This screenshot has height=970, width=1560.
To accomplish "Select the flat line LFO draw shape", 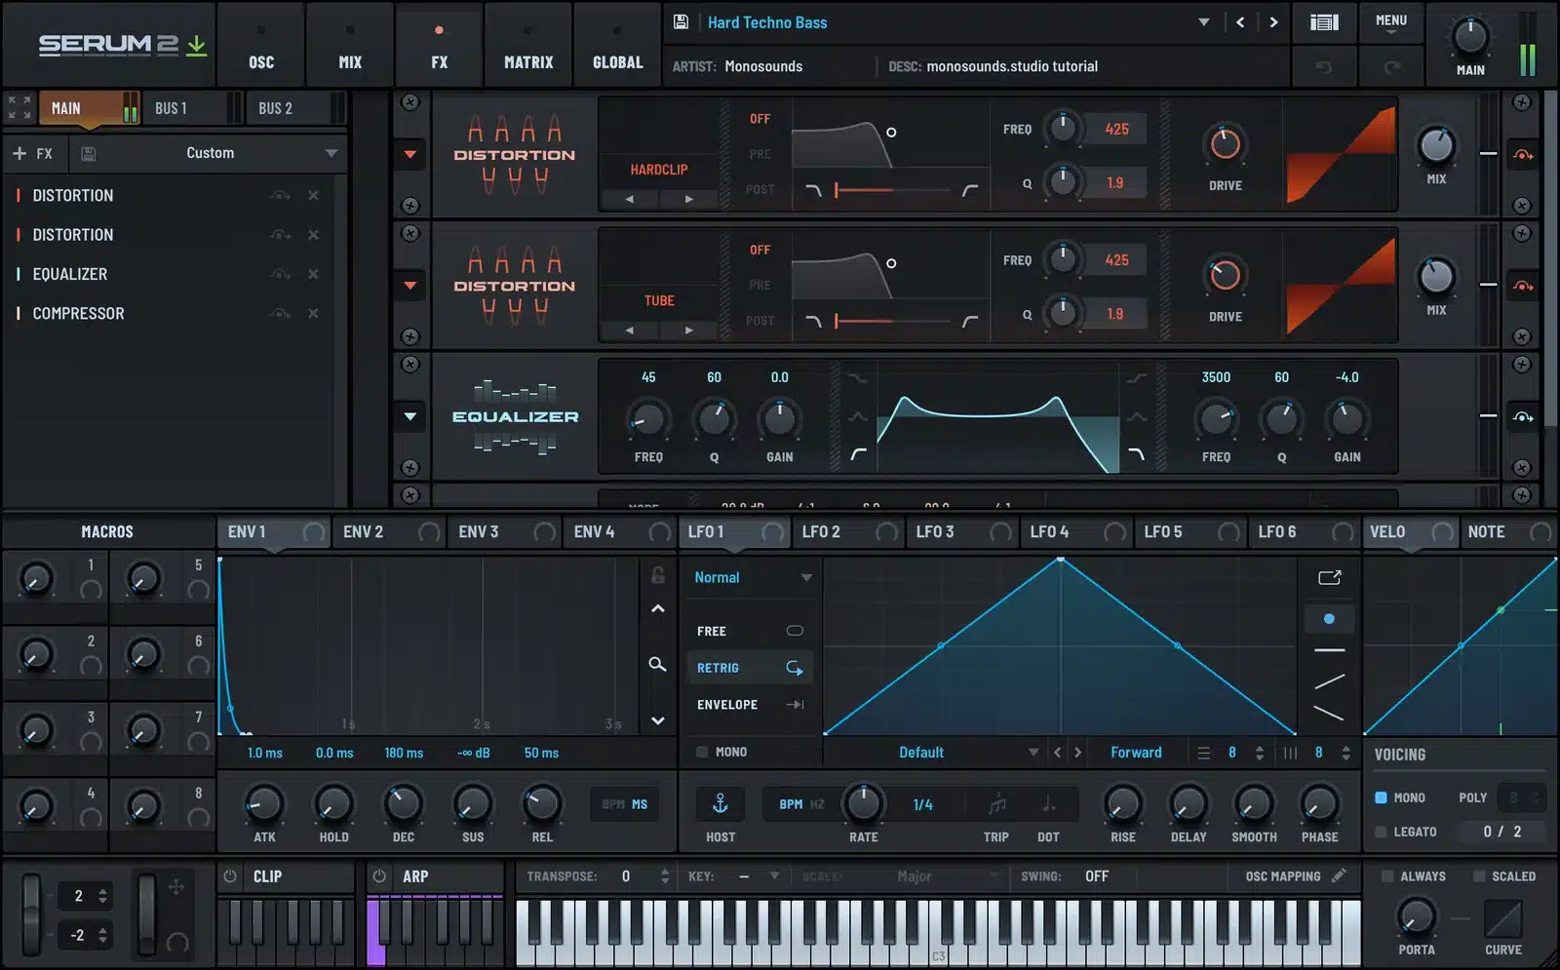I will [1329, 649].
